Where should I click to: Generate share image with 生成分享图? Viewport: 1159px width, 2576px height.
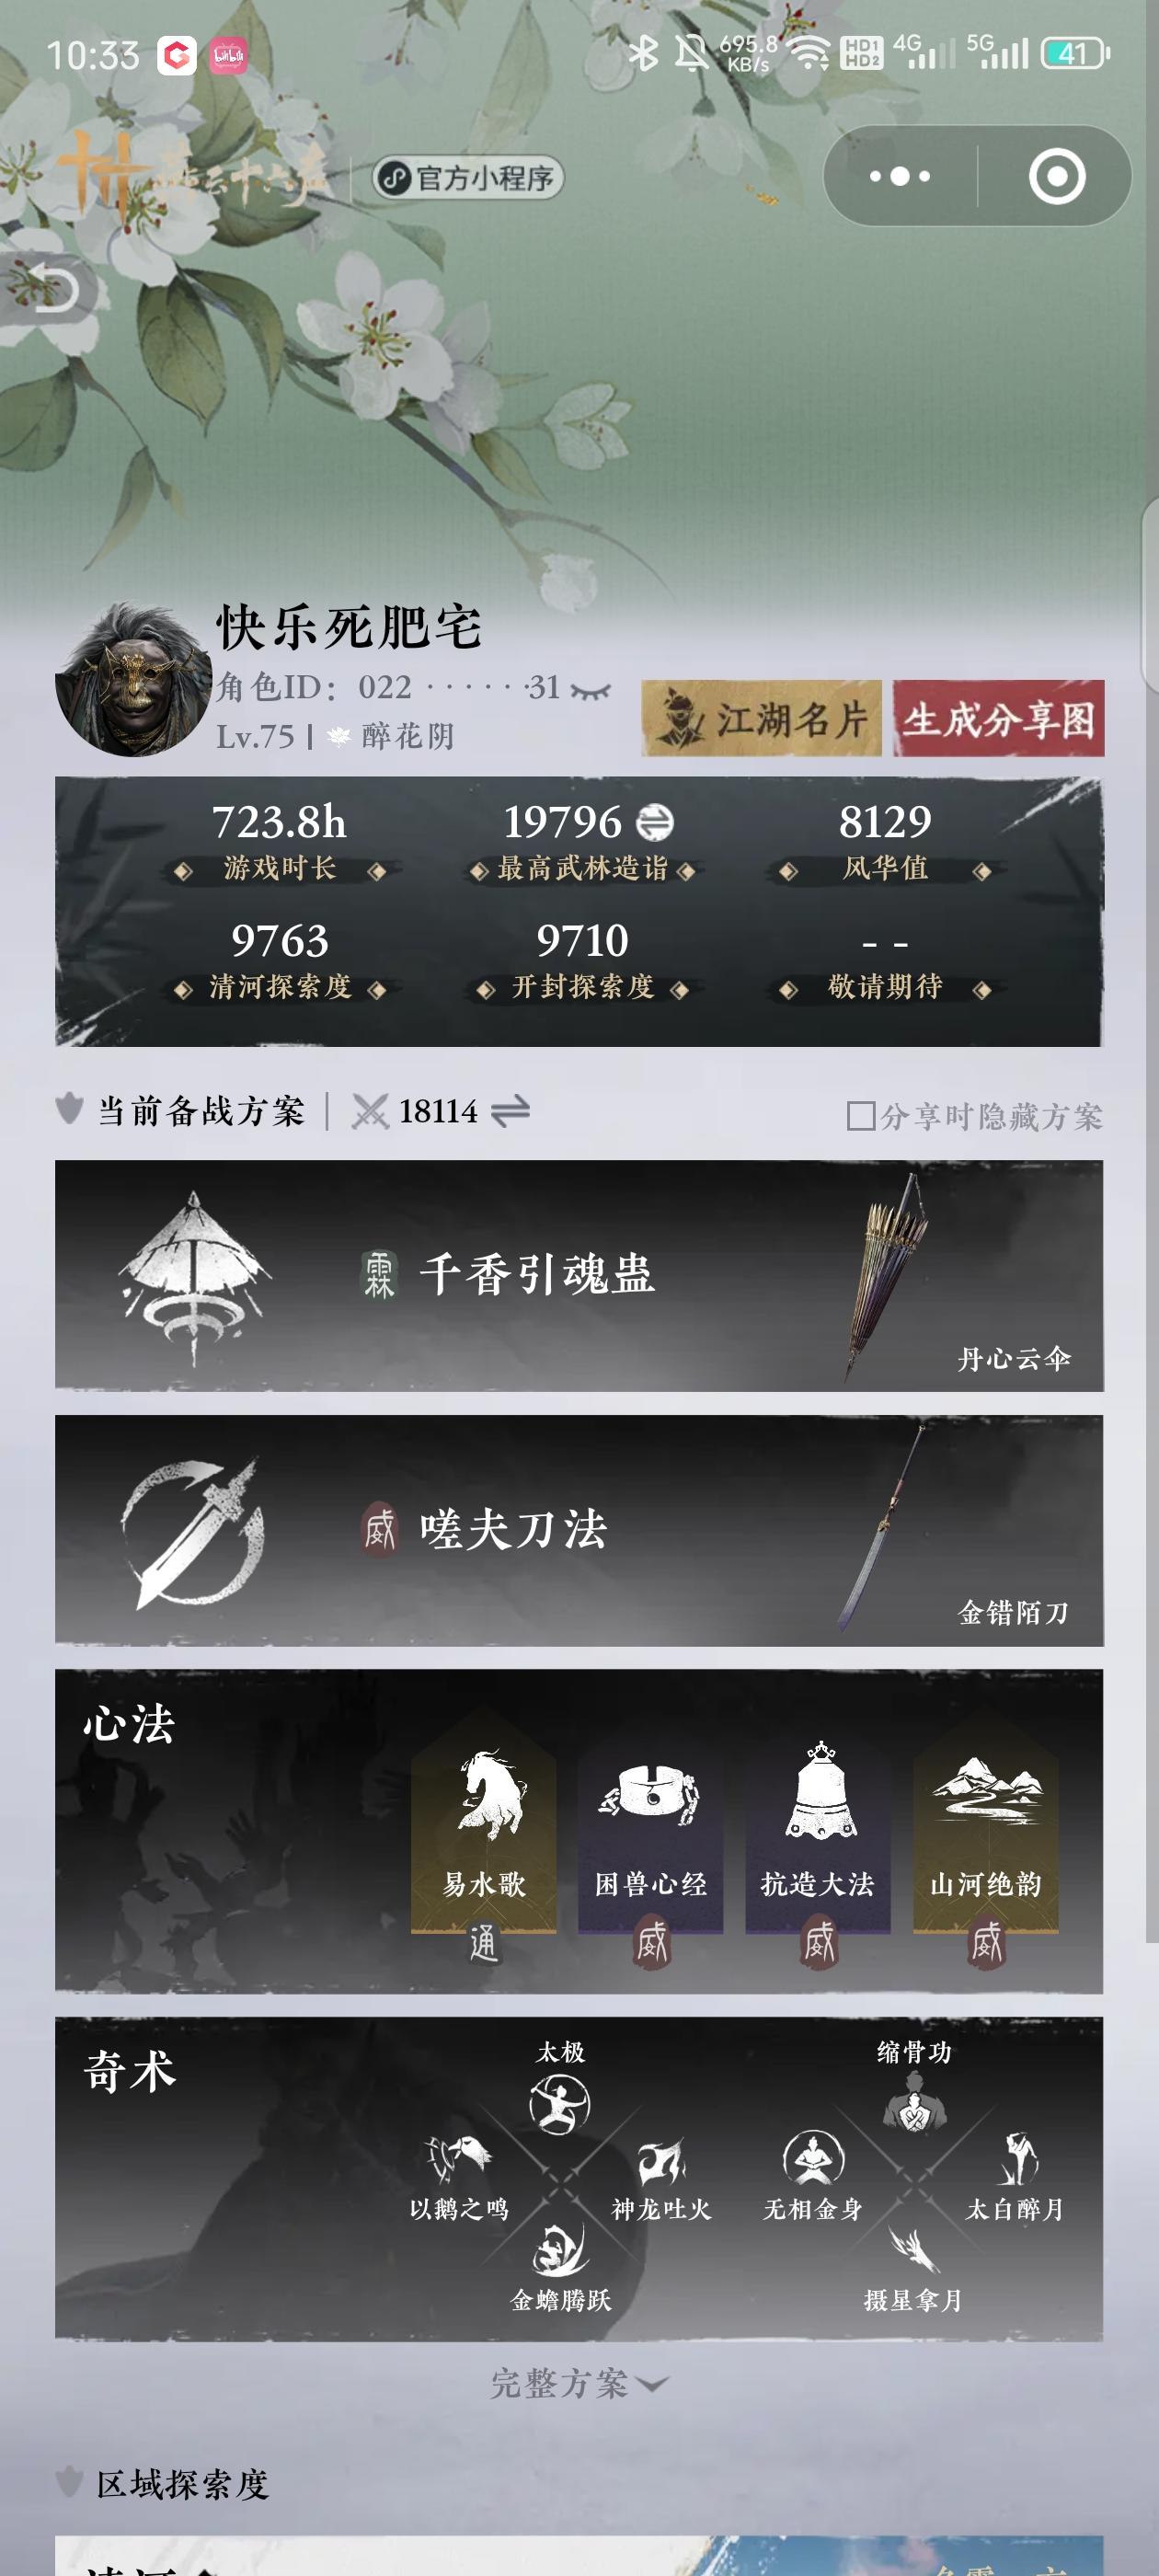coord(998,718)
